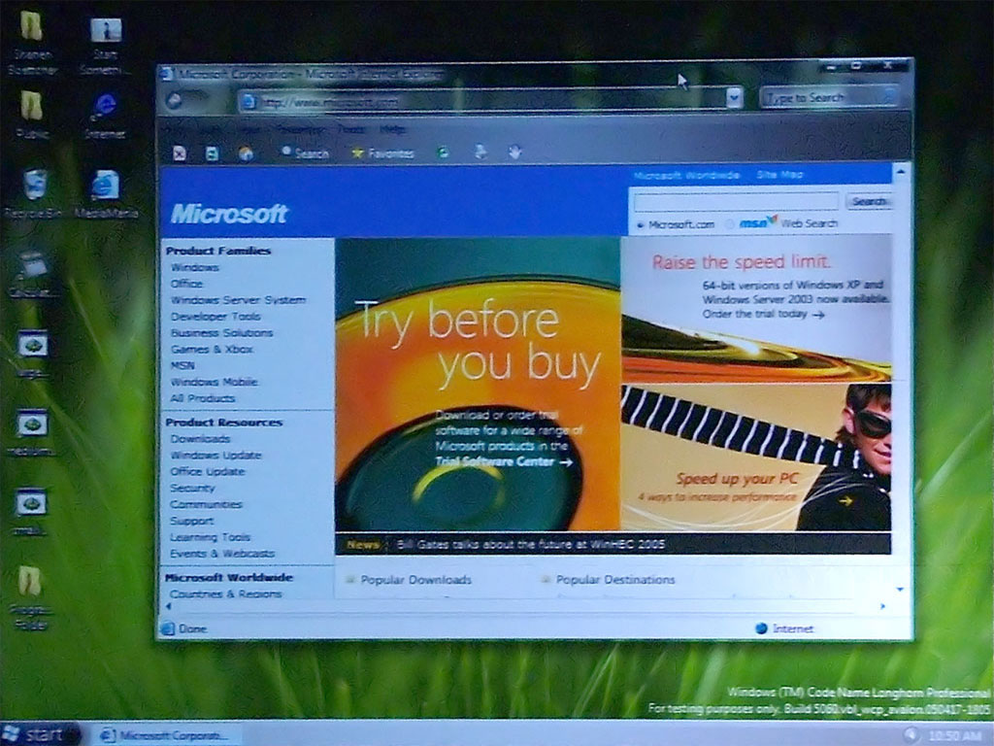This screenshot has height=746, width=994.
Task: Click the Speed up your PC banner
Action: pos(755,458)
